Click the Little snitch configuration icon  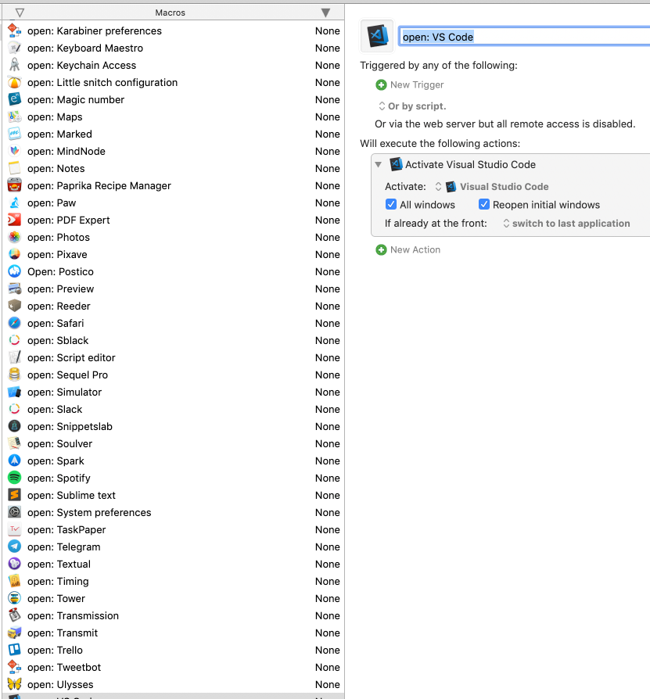tap(15, 82)
